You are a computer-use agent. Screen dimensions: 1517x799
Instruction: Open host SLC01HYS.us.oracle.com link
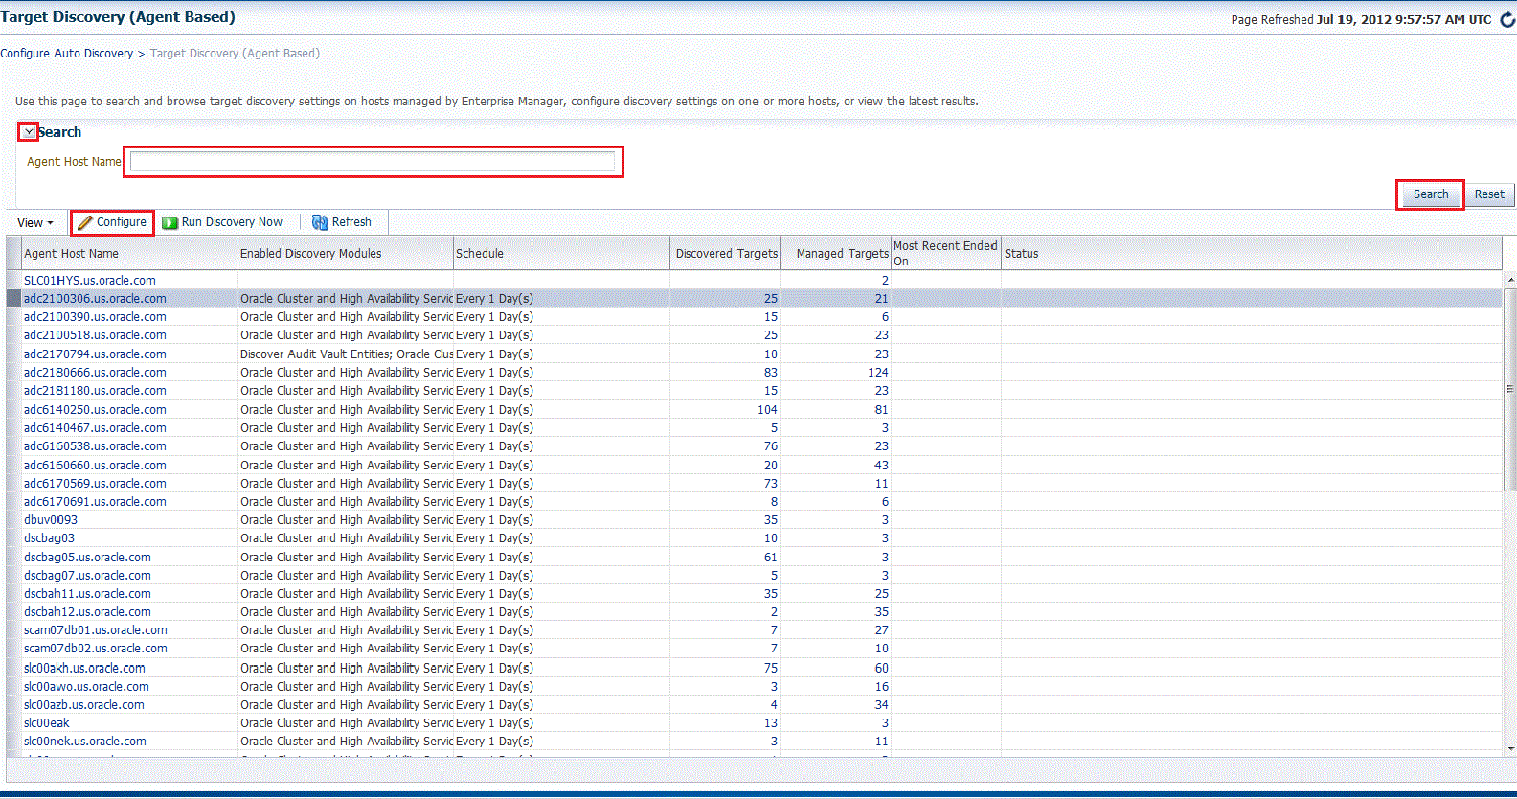coord(90,281)
